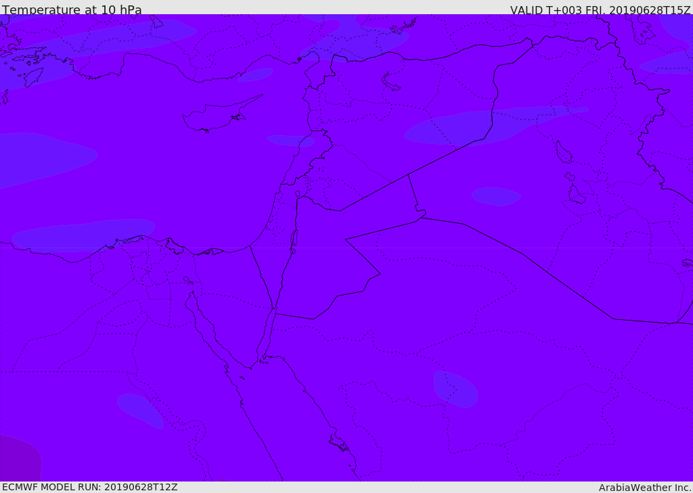Click the 'ArabiaWeather Inc.' credit text
Viewport: 693px width, 493px height.
coord(645,488)
